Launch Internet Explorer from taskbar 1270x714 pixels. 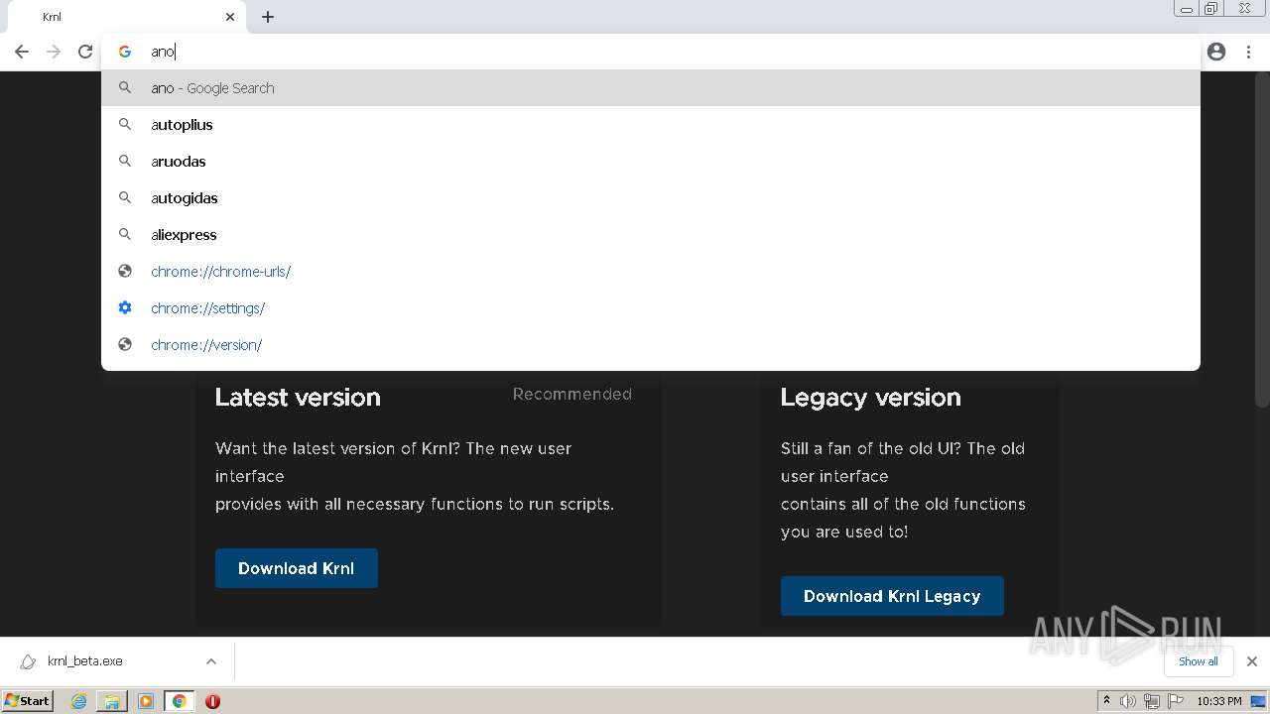tap(78, 701)
